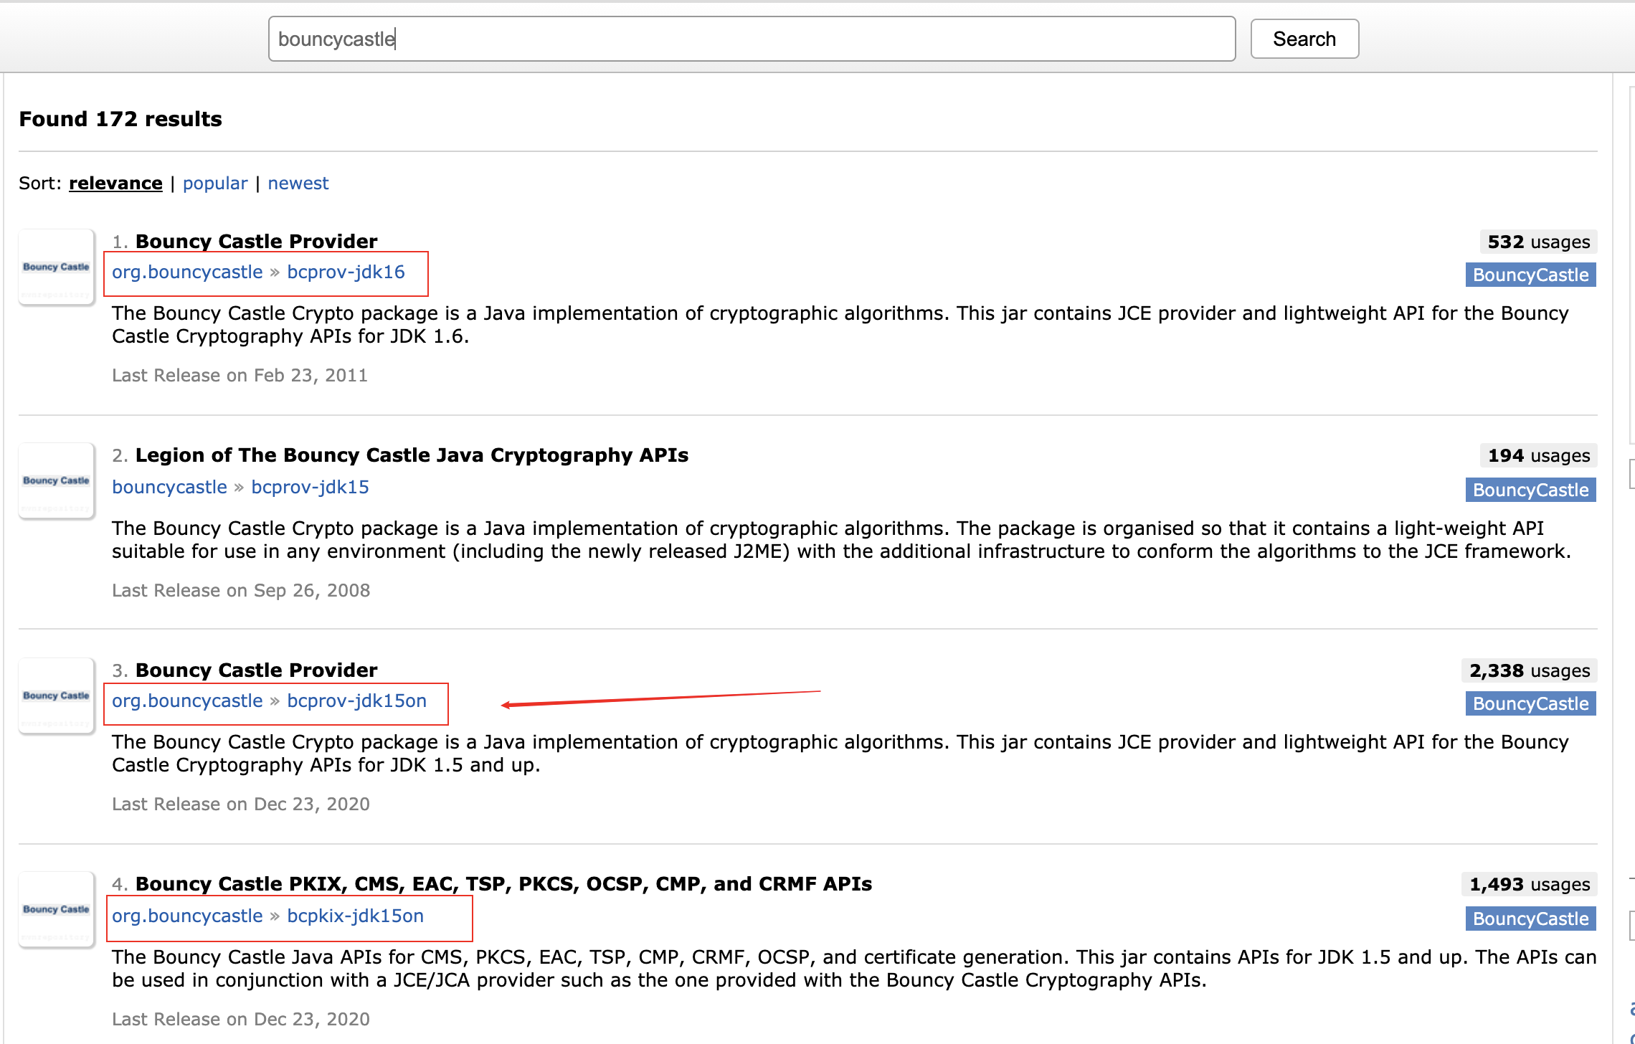Sort results by newest

298,184
